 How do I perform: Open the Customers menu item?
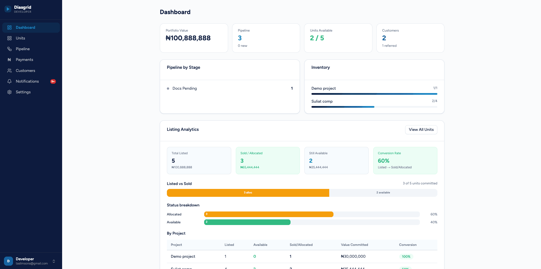[31, 70]
